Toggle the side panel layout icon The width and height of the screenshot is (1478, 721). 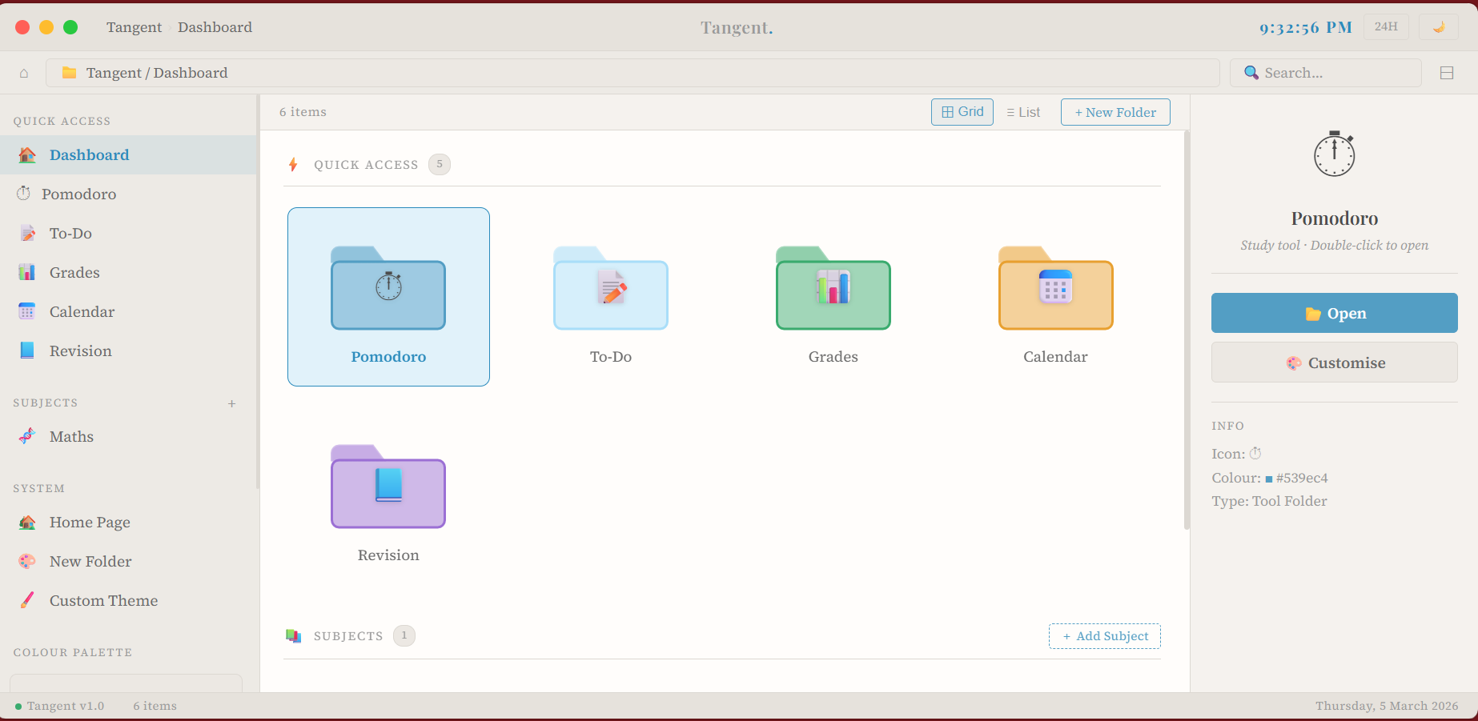pos(1447,73)
